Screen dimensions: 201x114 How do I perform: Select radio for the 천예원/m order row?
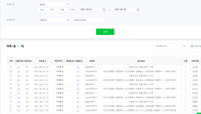pyautogui.click(x=11, y=71)
